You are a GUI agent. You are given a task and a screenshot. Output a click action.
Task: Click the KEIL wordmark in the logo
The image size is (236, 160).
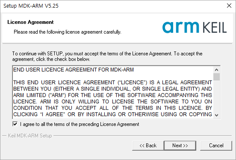coord(215,28)
